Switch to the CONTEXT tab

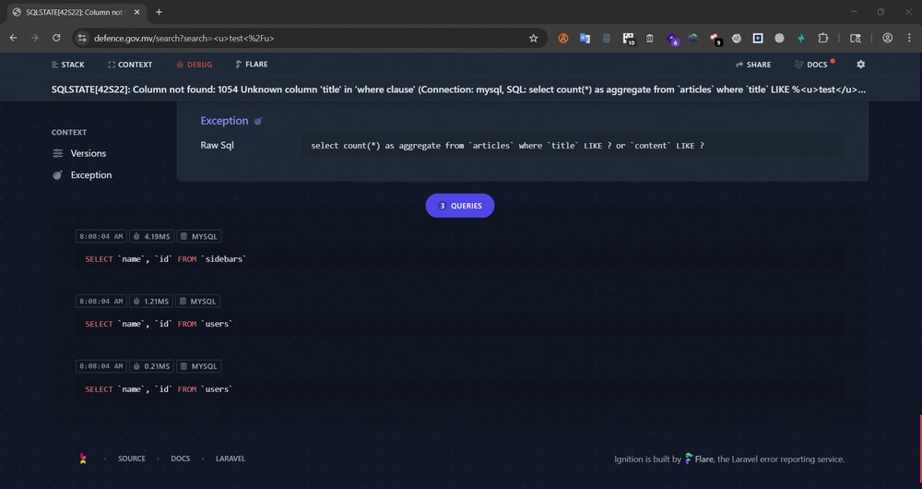pyautogui.click(x=130, y=65)
